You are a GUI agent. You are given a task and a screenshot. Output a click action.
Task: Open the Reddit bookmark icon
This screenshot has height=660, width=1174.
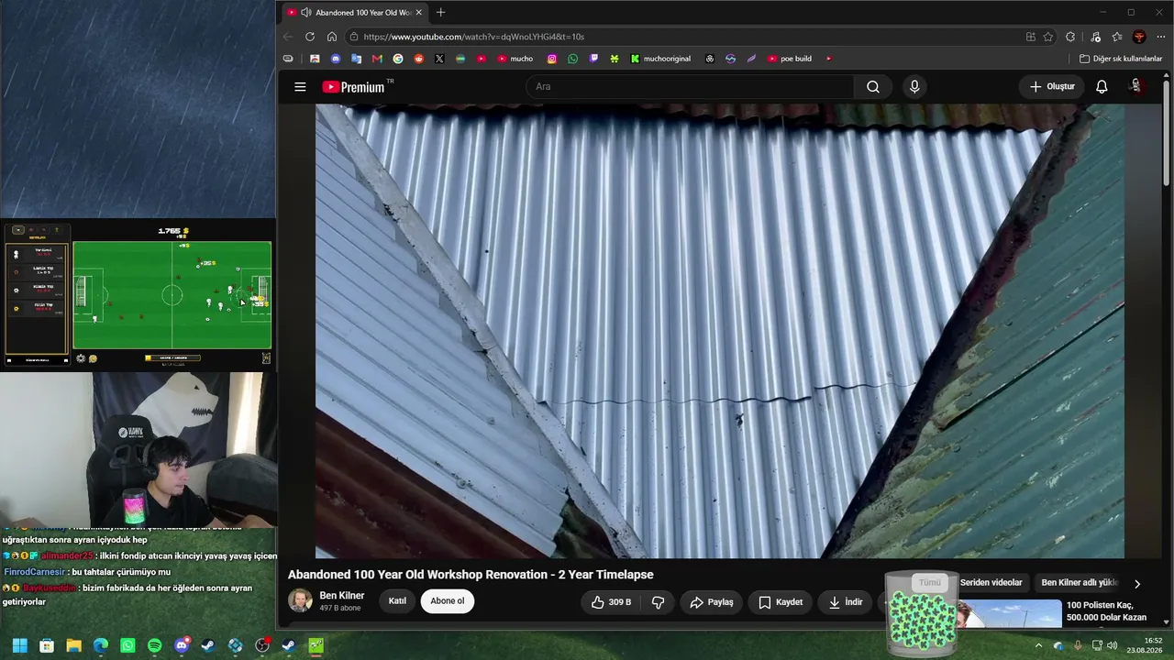pyautogui.click(x=419, y=59)
